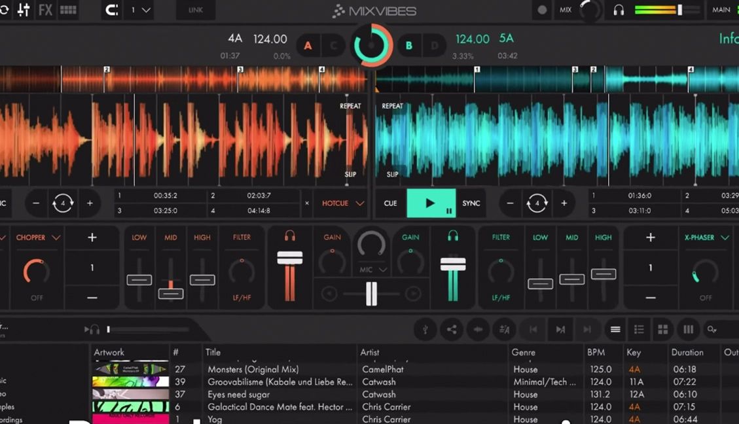
Task: Click the prelisten headphone play icon
Action: pyautogui.click(x=92, y=329)
